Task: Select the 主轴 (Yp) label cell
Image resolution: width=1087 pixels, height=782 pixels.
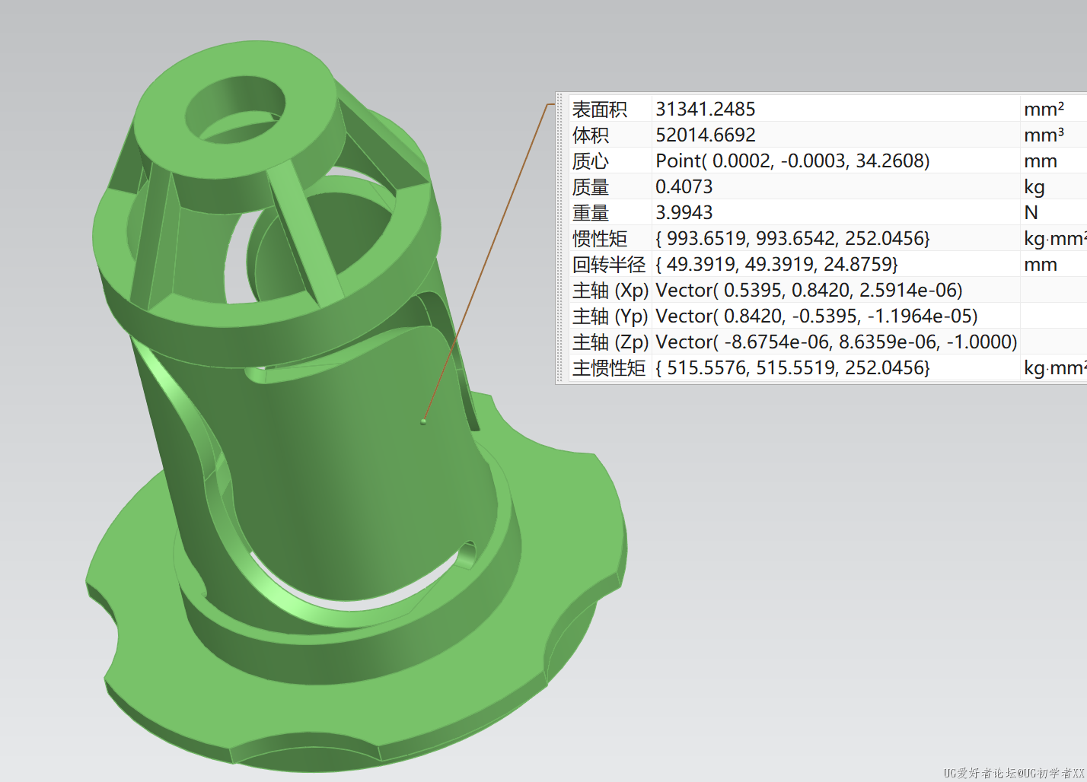Action: coord(610,316)
